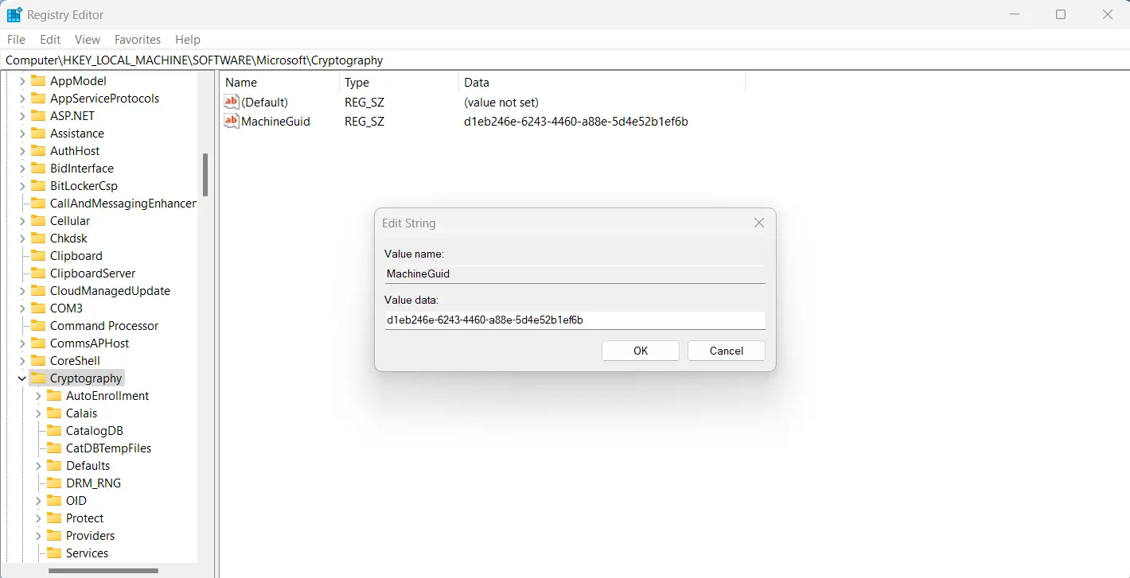
Task: Expand the OID subkey
Action: click(38, 500)
